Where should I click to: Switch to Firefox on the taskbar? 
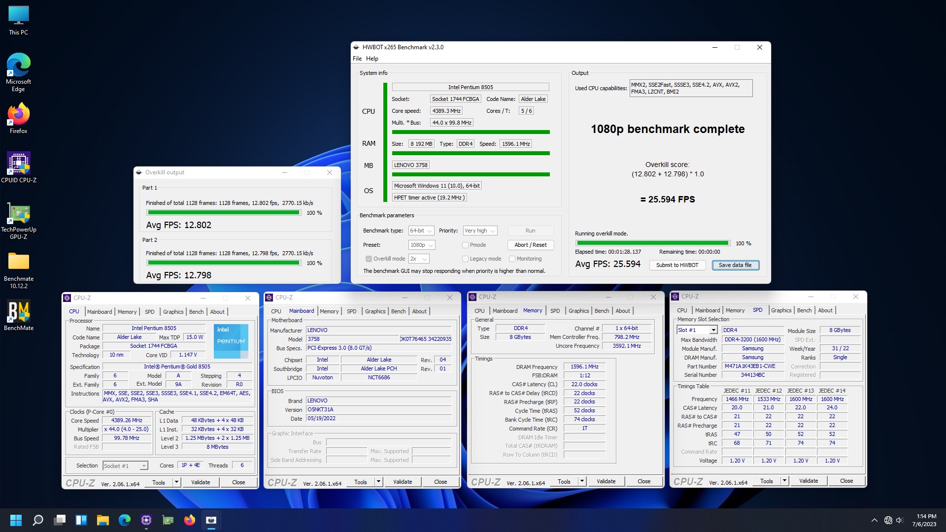click(190, 520)
